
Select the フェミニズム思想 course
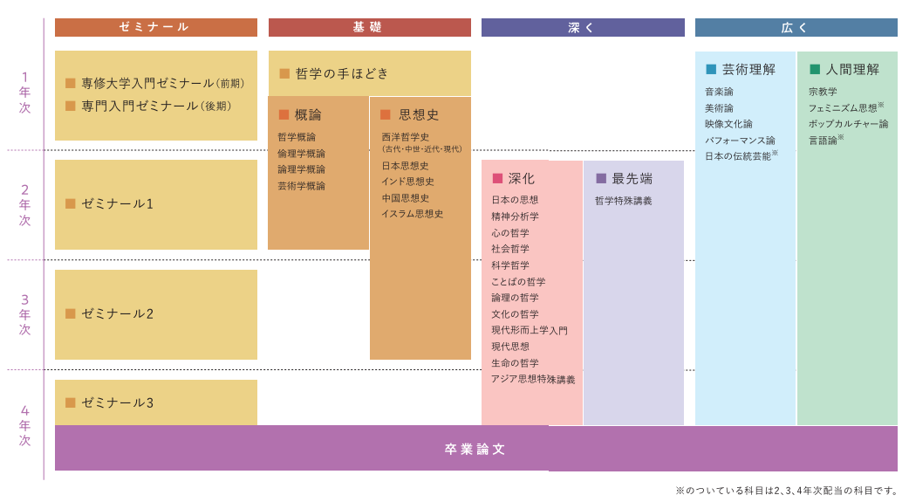point(843,108)
